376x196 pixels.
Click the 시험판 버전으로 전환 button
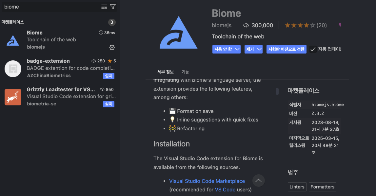[x=286, y=49]
